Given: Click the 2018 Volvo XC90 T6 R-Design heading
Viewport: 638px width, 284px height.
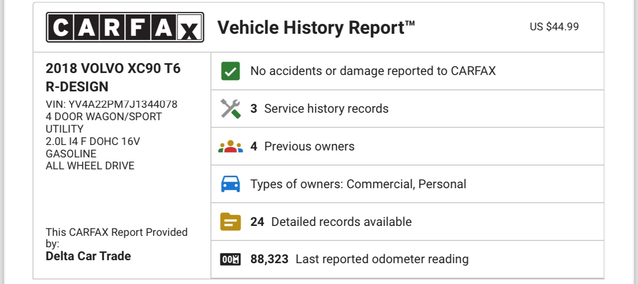Looking at the screenshot, I should point(113,77).
